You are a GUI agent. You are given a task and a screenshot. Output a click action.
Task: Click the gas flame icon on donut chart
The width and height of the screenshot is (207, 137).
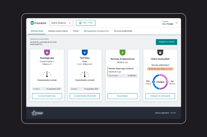167,82
